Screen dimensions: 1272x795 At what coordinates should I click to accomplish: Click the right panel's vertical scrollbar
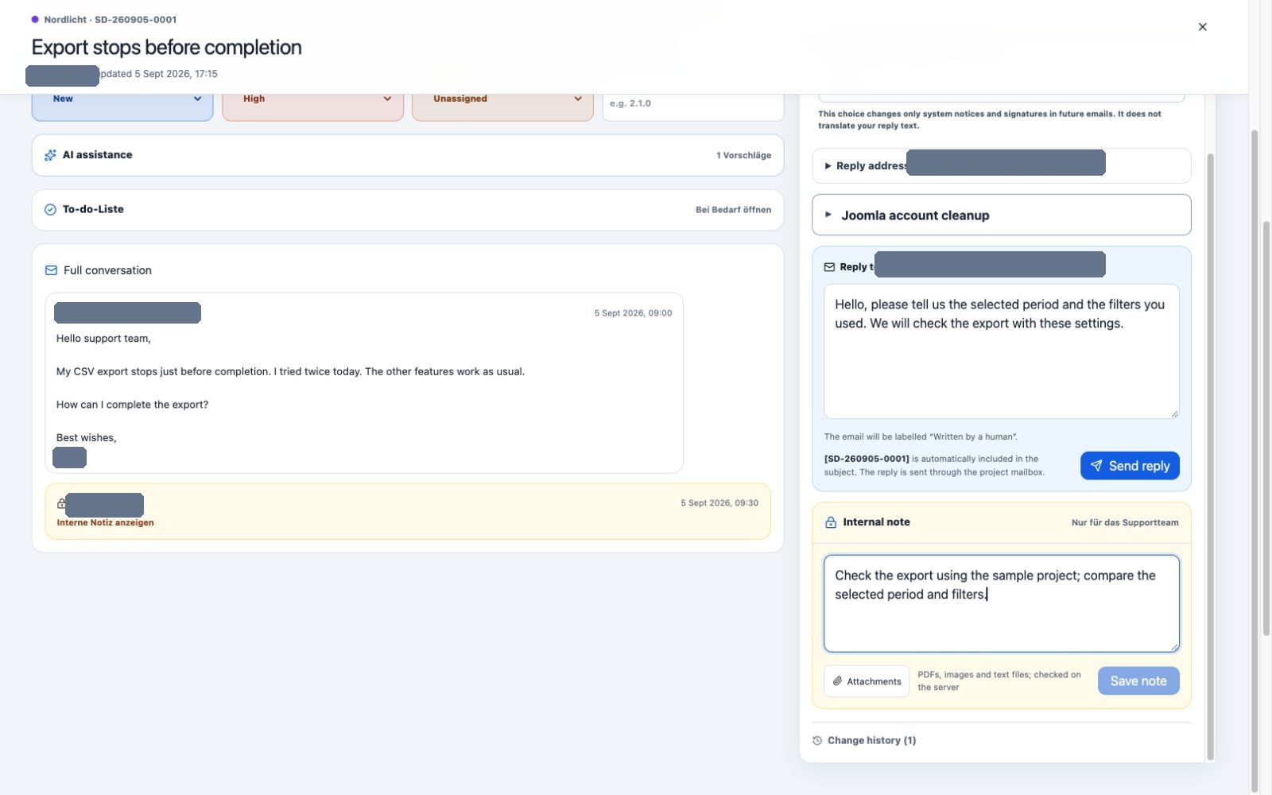point(1211,457)
